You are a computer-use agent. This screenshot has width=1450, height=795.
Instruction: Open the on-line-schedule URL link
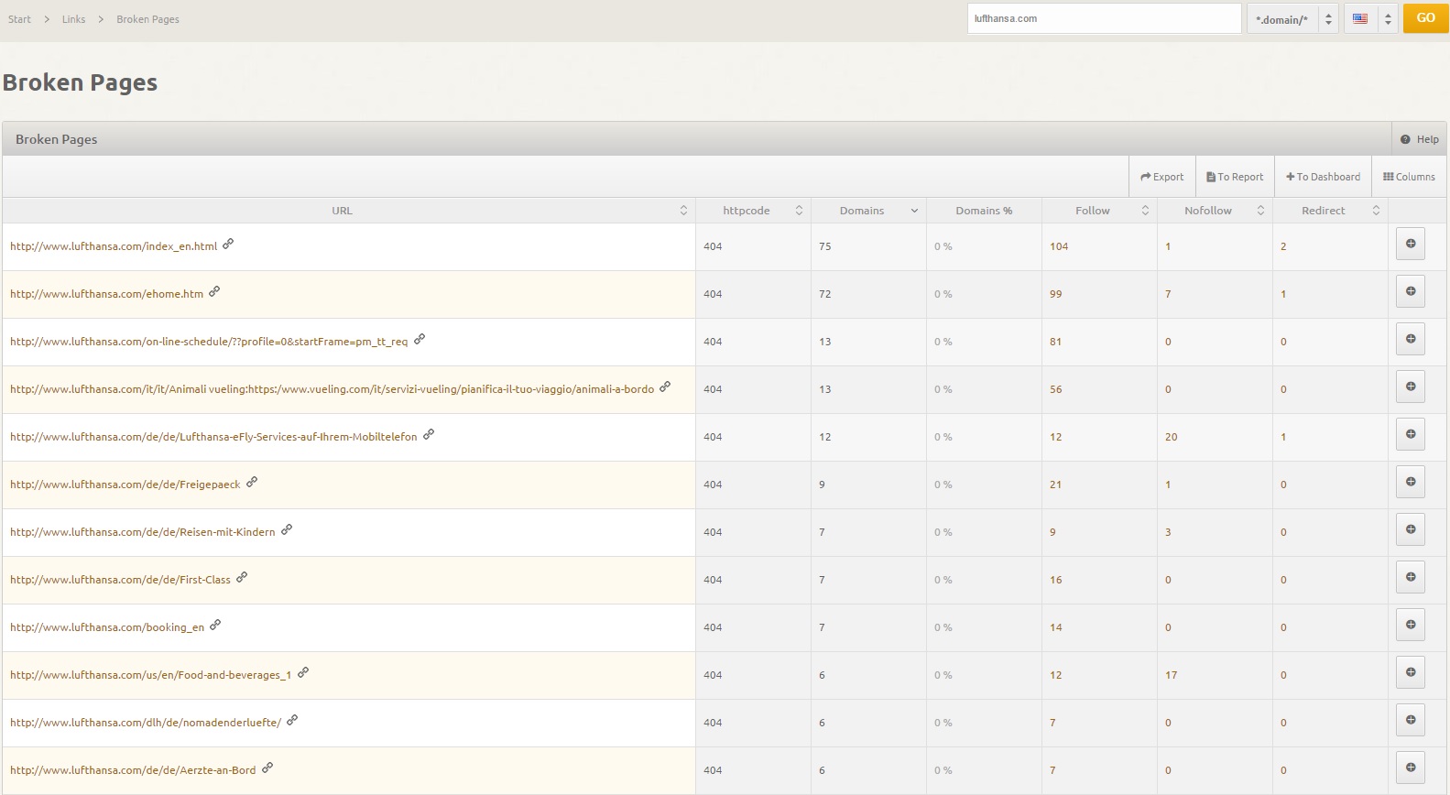tap(209, 342)
